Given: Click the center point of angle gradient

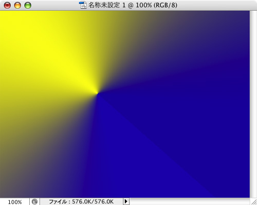Looking at the screenshot, I should click(98, 94).
